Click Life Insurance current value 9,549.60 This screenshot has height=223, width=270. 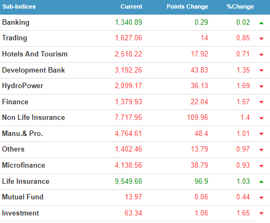pyautogui.click(x=128, y=181)
